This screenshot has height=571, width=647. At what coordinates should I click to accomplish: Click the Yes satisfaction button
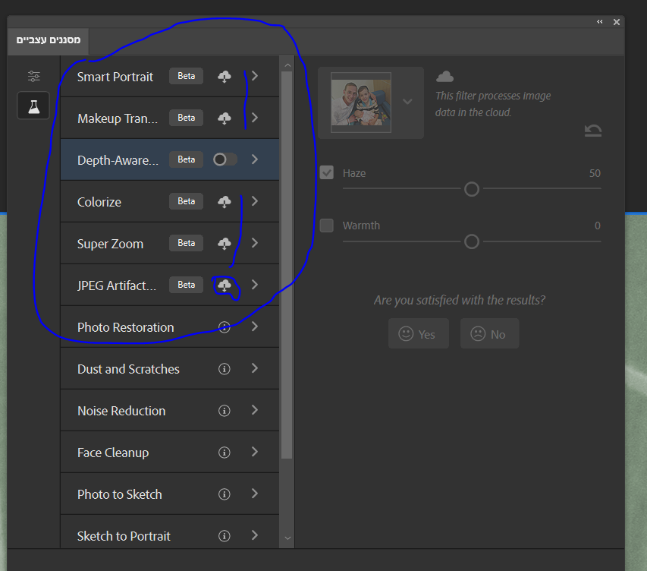419,334
